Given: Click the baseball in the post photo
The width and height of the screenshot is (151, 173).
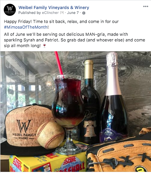Looking at the screenshot, I should 50,135.
